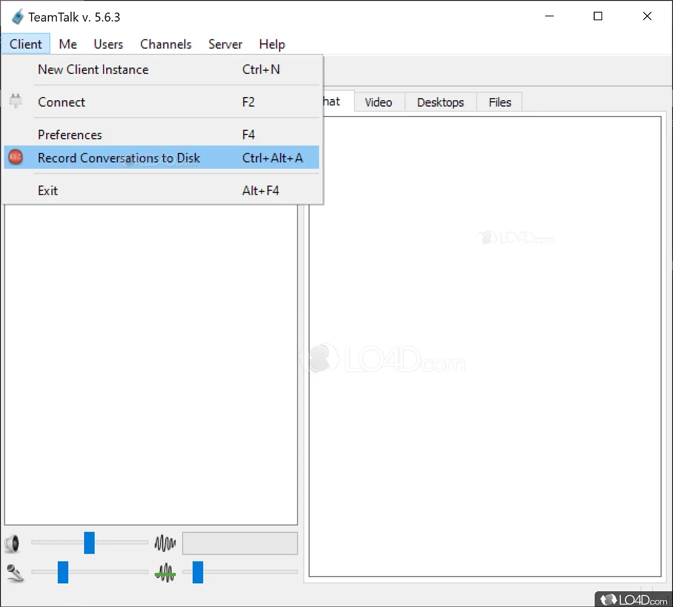Maximize the TeamTalk window
The height and width of the screenshot is (607, 673).
(x=598, y=16)
